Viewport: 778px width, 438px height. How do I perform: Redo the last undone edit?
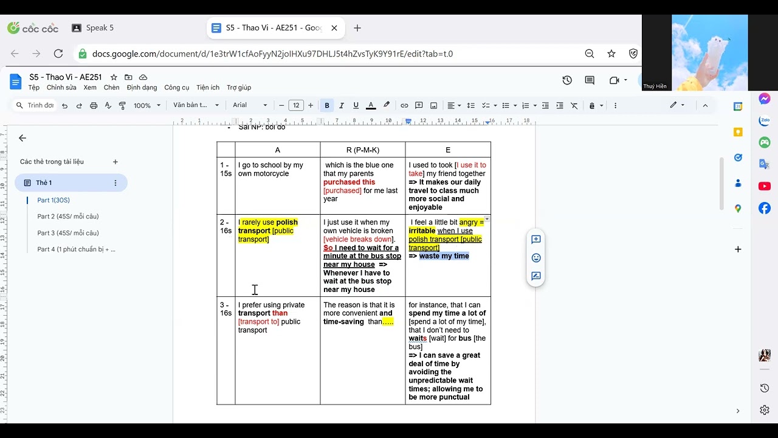[x=79, y=105]
